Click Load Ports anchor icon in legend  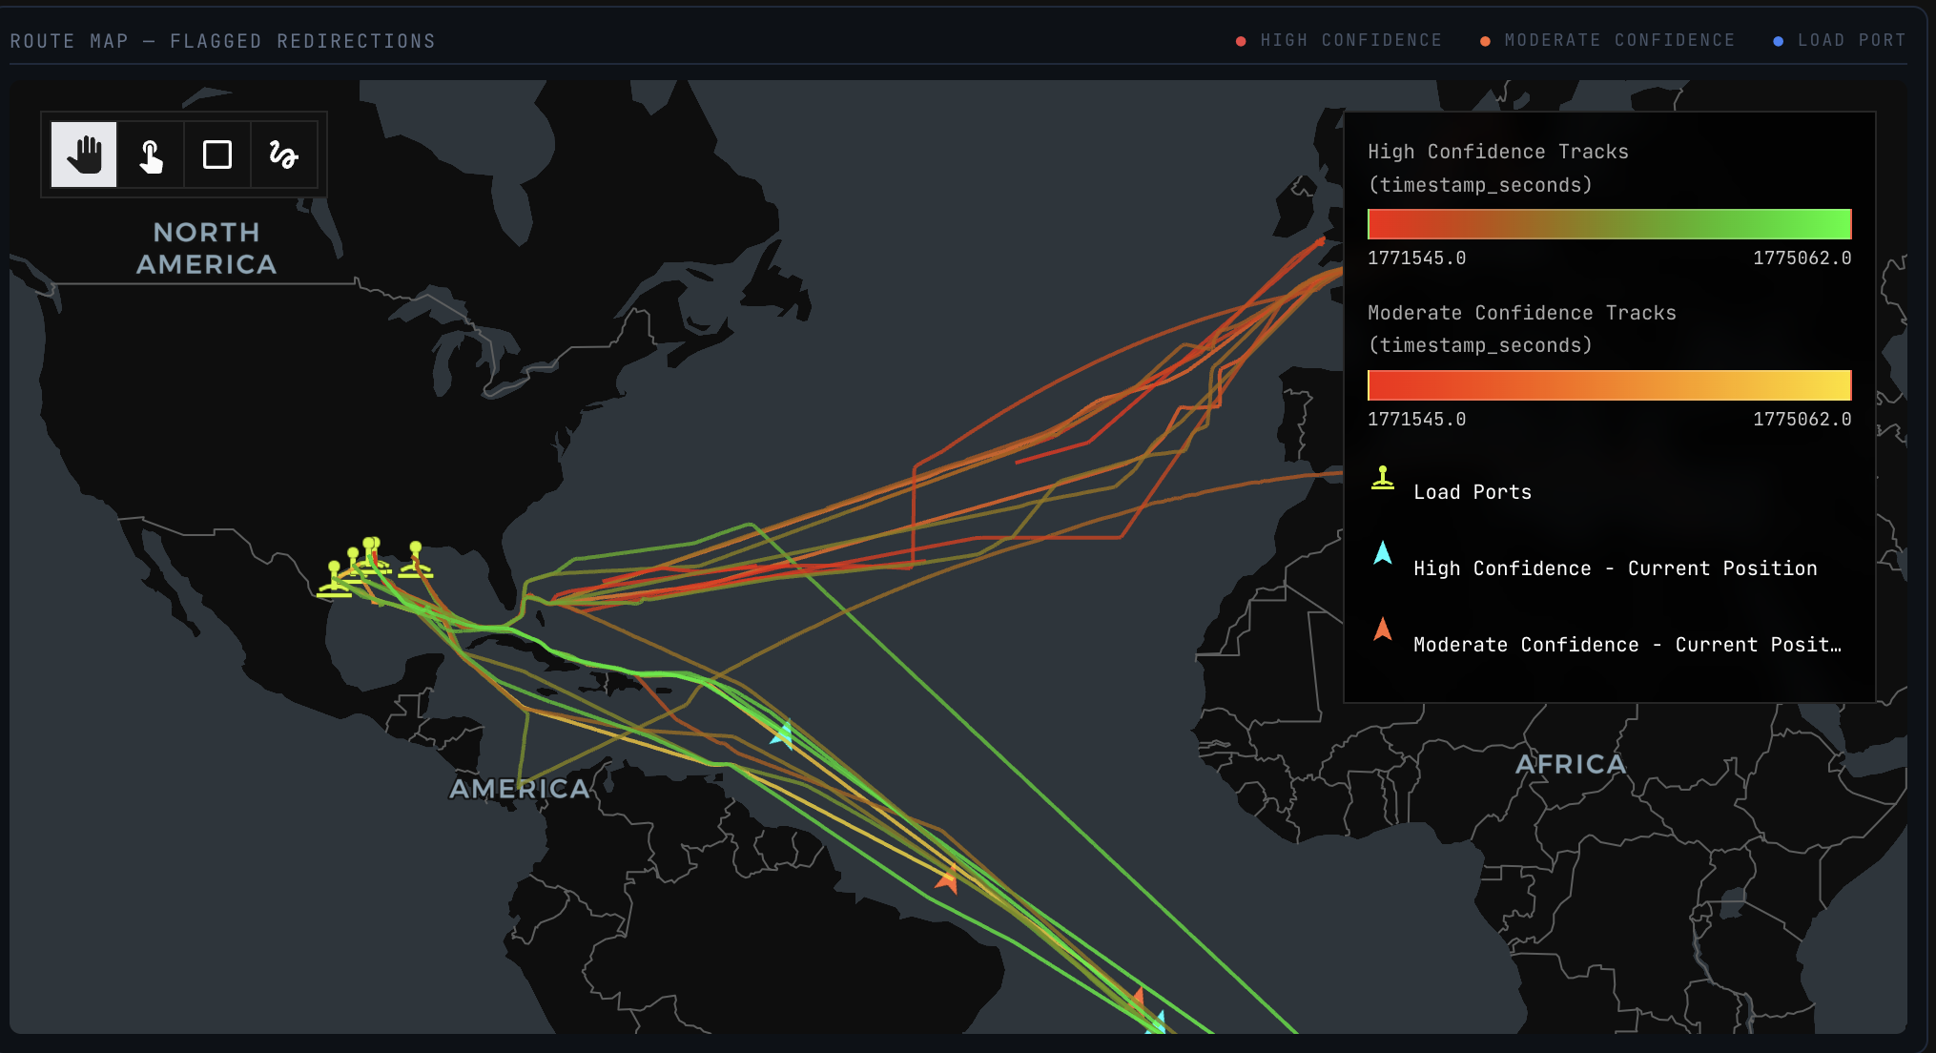point(1383,479)
